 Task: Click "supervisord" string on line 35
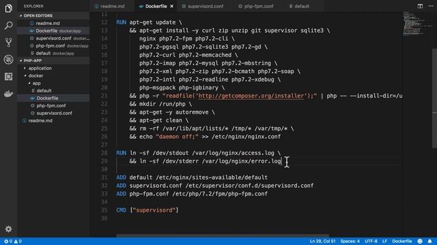(154, 210)
